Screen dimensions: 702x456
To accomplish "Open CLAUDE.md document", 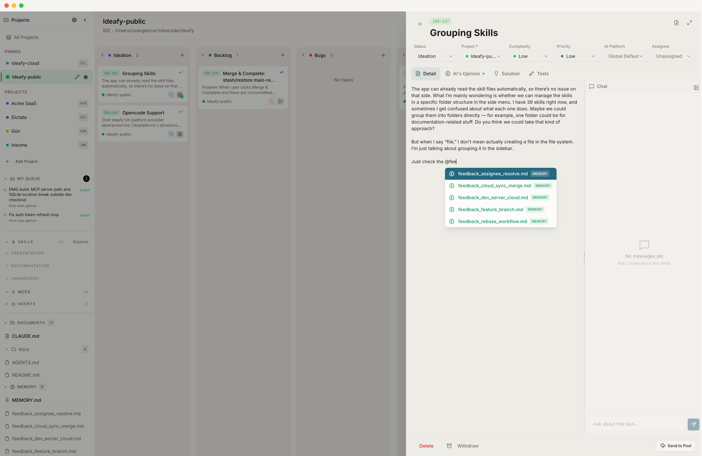I will tap(25, 336).
